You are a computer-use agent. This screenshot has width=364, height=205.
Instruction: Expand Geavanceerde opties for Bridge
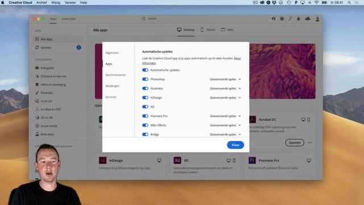pos(225,134)
